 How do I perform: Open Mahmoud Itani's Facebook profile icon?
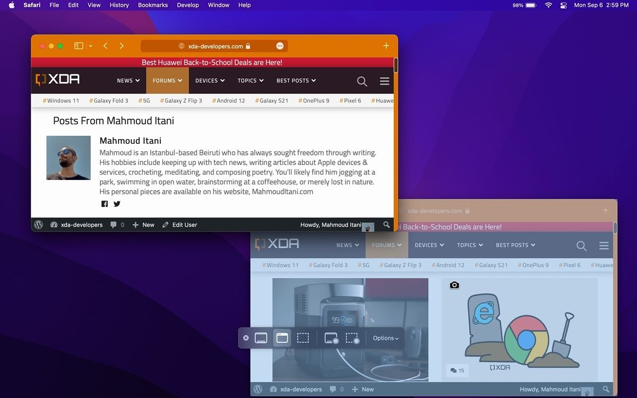pyautogui.click(x=105, y=204)
